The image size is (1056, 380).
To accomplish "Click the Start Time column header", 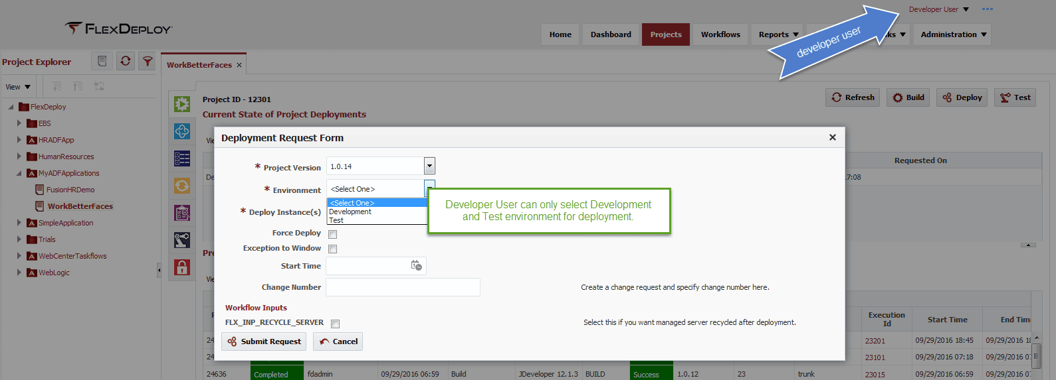I will coord(947,320).
